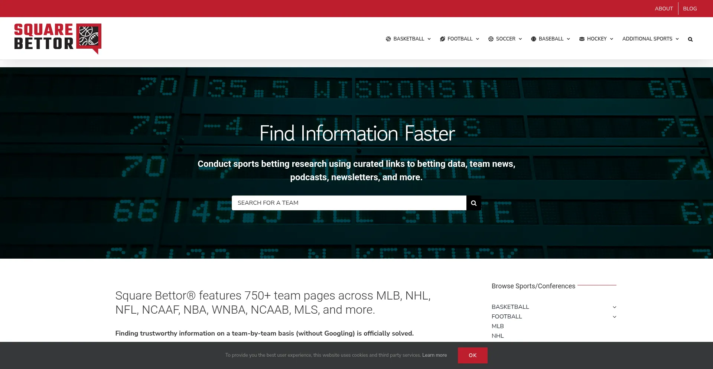Click the soccer ball icon in navigation
The height and width of the screenshot is (369, 713).
[x=491, y=39]
